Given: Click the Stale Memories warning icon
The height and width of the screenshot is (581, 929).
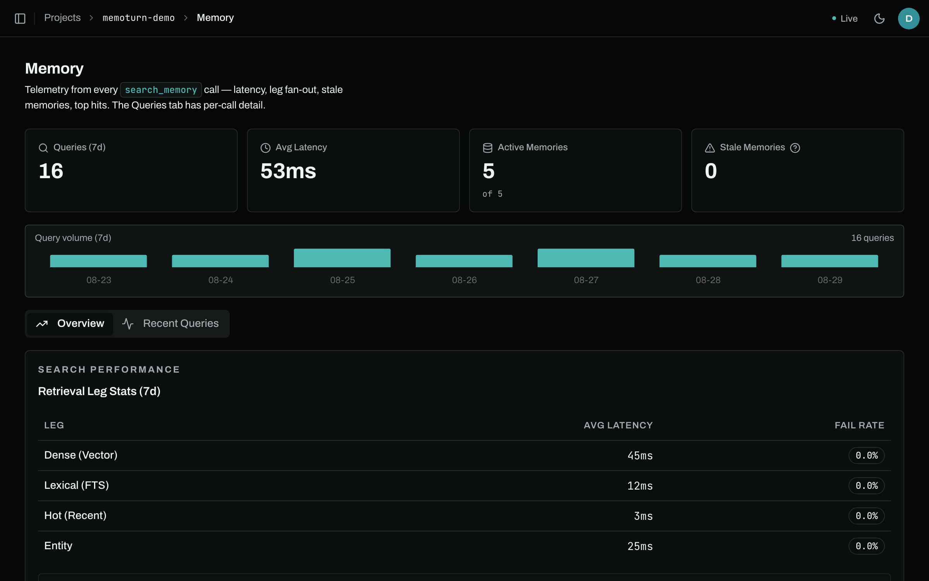Looking at the screenshot, I should (710, 148).
